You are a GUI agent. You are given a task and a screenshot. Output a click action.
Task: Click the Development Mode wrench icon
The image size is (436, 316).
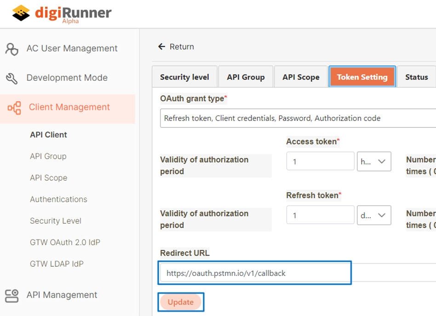tap(12, 78)
